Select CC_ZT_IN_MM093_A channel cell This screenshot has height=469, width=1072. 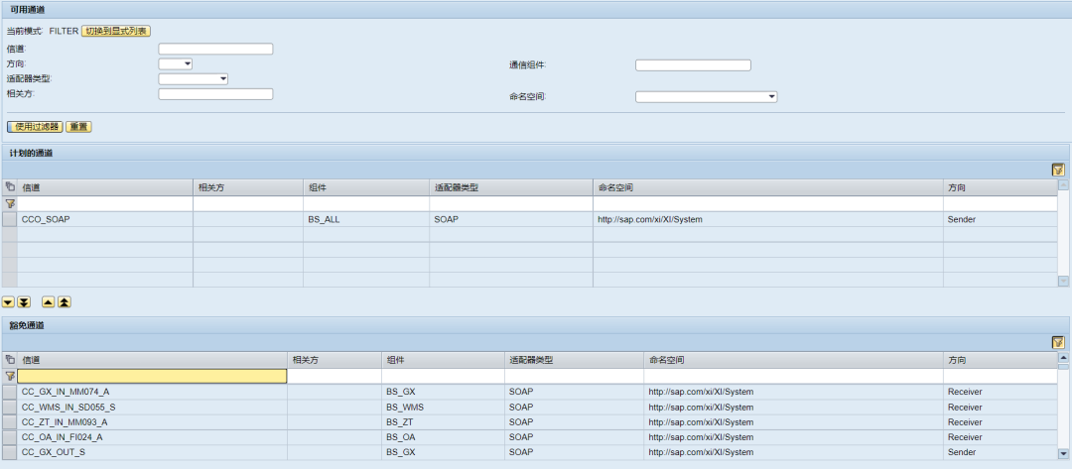[152, 421]
